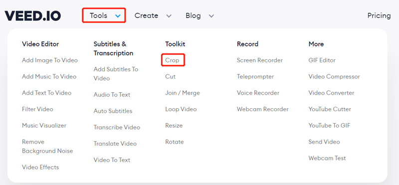This screenshot has height=185, width=399.
Task: Open the Audio To Text tool
Action: click(x=112, y=95)
